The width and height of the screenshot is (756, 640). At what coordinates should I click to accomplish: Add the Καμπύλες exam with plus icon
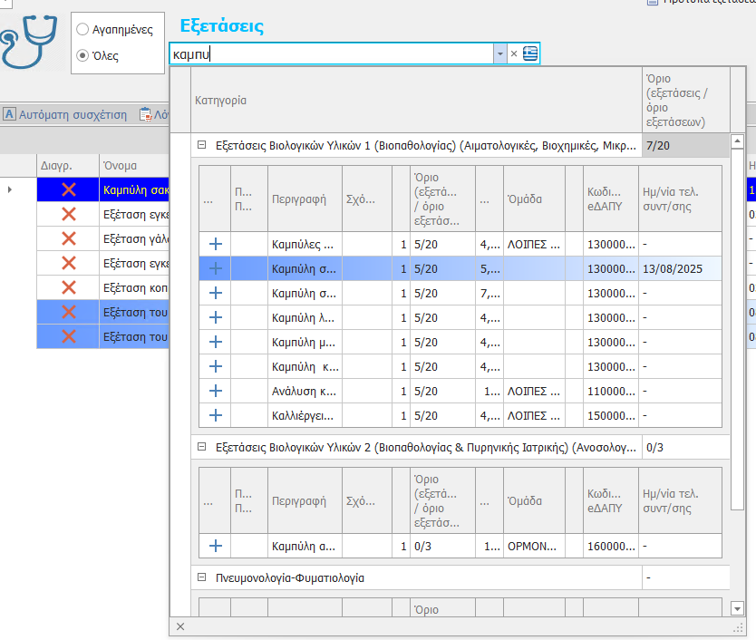[216, 244]
